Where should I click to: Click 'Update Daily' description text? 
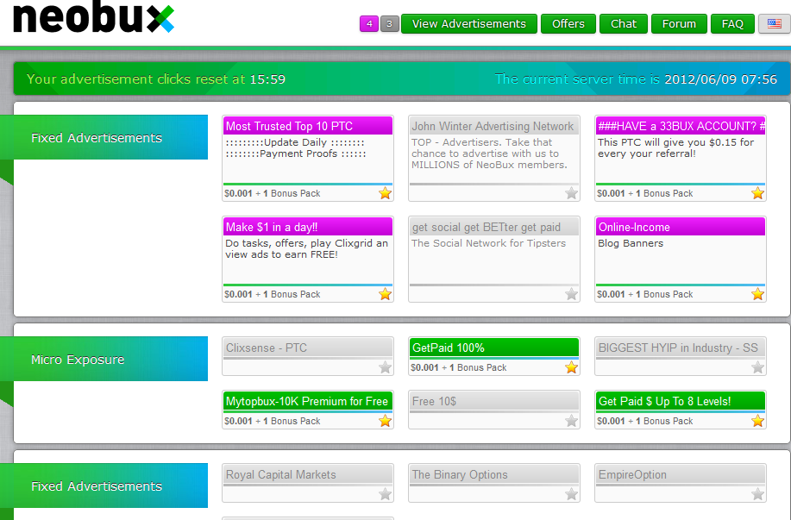[x=295, y=142]
